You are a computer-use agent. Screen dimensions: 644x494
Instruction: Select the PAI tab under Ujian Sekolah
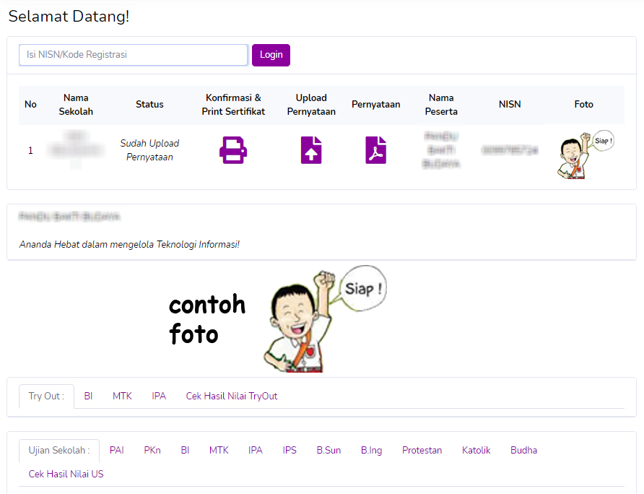pos(117,451)
